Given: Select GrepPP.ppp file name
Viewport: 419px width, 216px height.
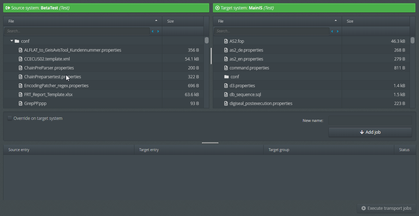Looking at the screenshot, I should coord(35,103).
